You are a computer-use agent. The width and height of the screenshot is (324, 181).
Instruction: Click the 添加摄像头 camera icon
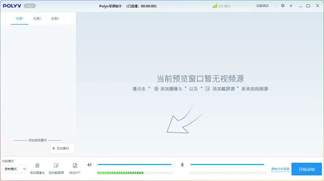pos(37,166)
